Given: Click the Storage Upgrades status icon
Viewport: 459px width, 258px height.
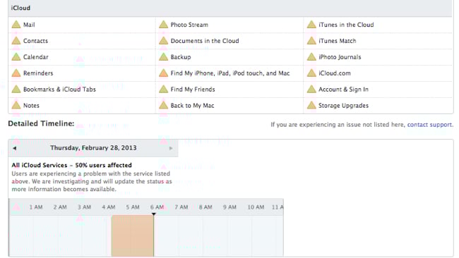Looking at the screenshot, I should [x=311, y=105].
